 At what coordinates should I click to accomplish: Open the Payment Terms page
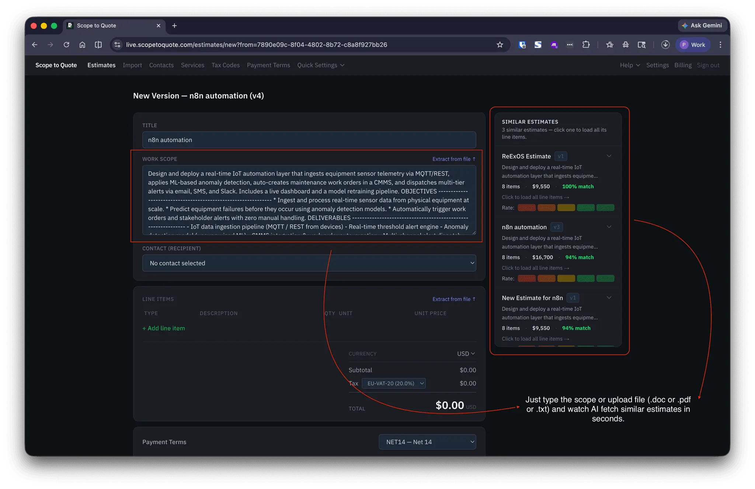point(268,65)
